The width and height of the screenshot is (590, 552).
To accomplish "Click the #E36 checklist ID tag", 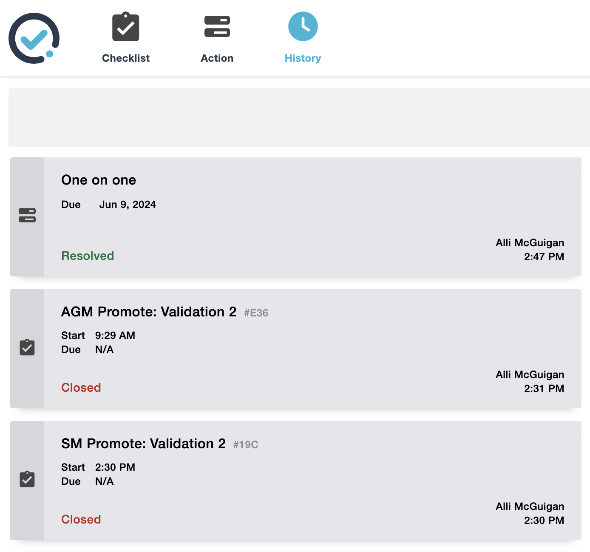I will click(x=256, y=313).
